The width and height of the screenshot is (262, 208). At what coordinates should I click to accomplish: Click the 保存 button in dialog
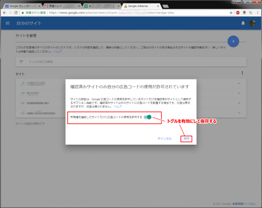pos(186,138)
